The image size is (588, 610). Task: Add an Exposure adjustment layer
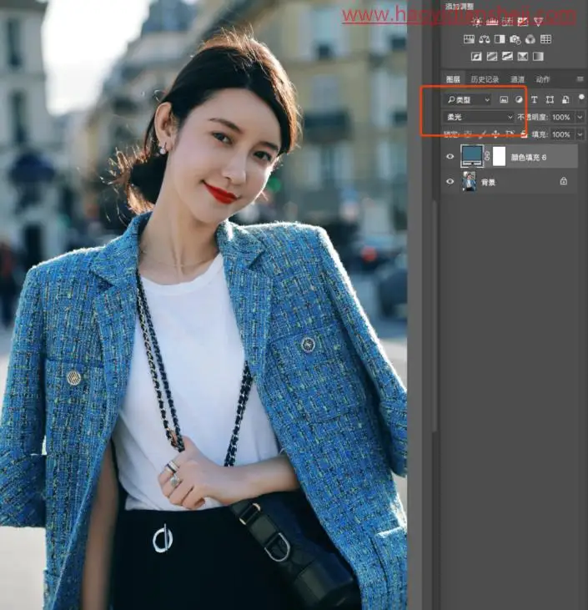tap(523, 22)
